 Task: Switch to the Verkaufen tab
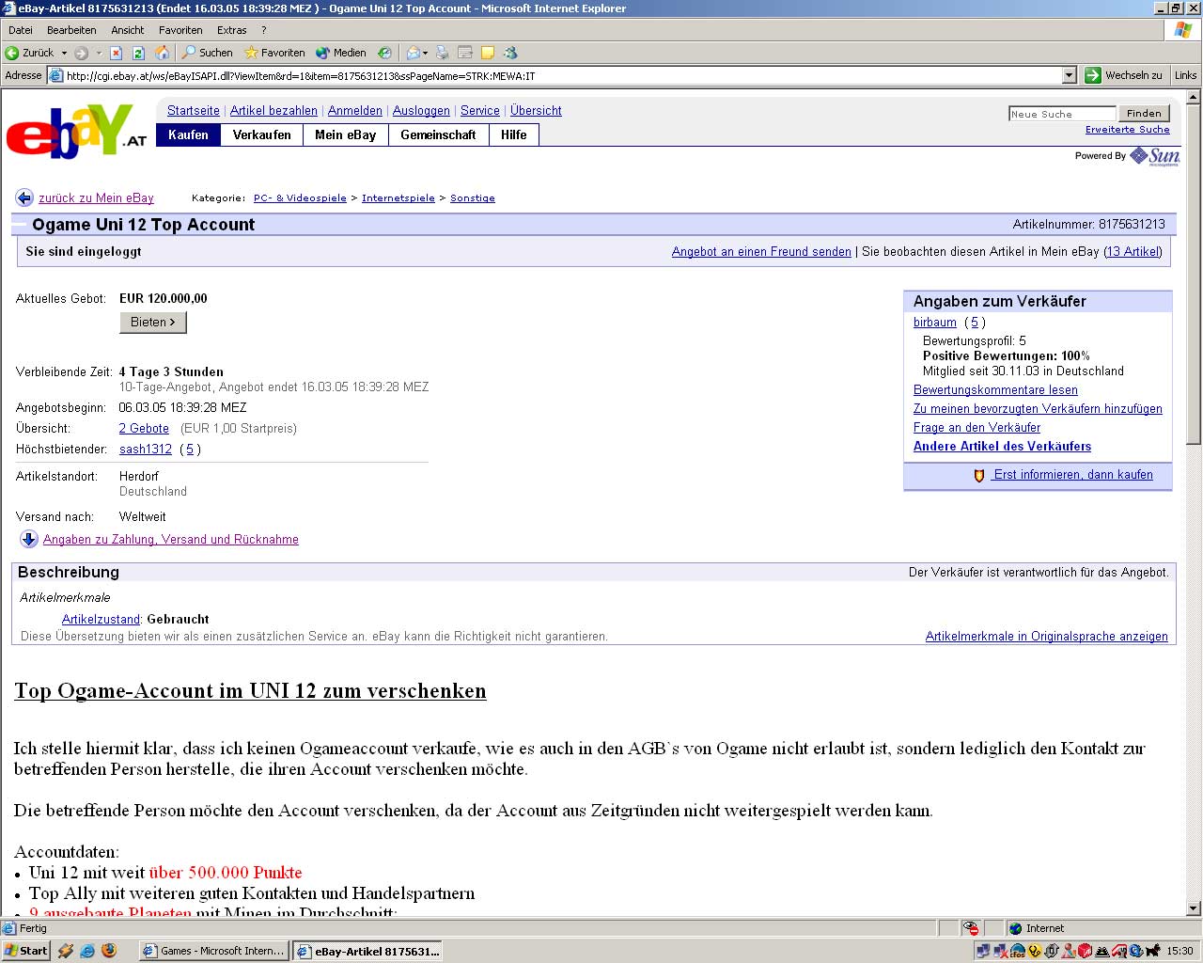pyautogui.click(x=261, y=134)
